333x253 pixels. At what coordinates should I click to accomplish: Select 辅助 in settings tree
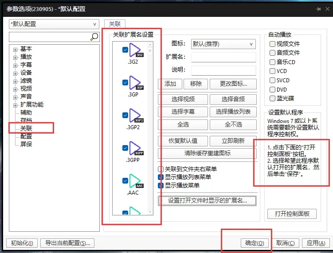click(x=26, y=112)
